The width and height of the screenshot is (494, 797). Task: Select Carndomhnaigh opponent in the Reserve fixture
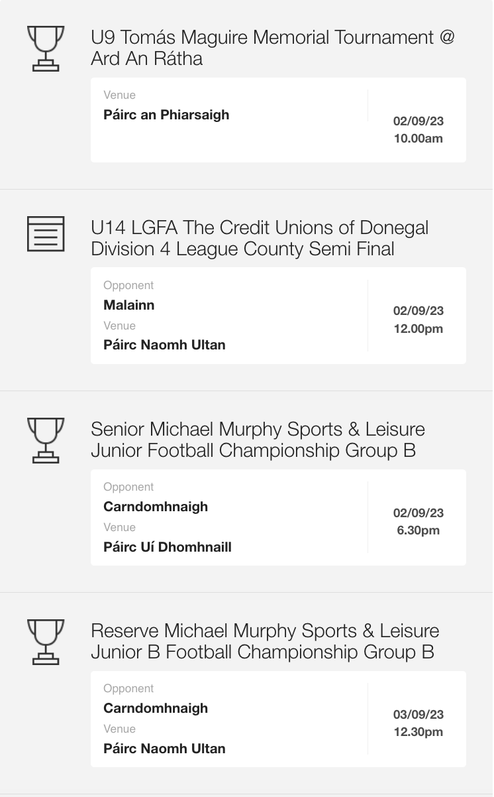[156, 708]
